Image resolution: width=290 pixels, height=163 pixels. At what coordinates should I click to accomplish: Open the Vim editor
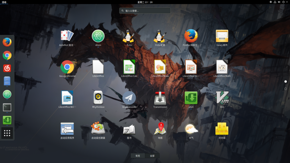coord(222,100)
